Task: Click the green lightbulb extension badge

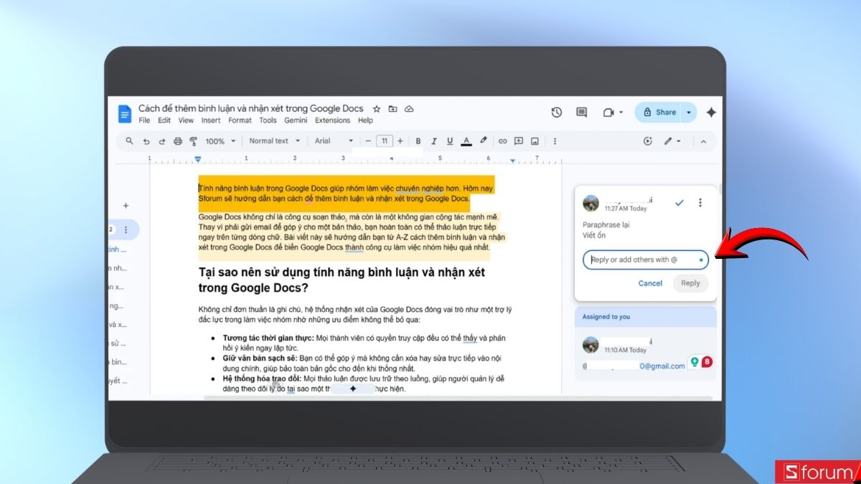Action: 695,362
